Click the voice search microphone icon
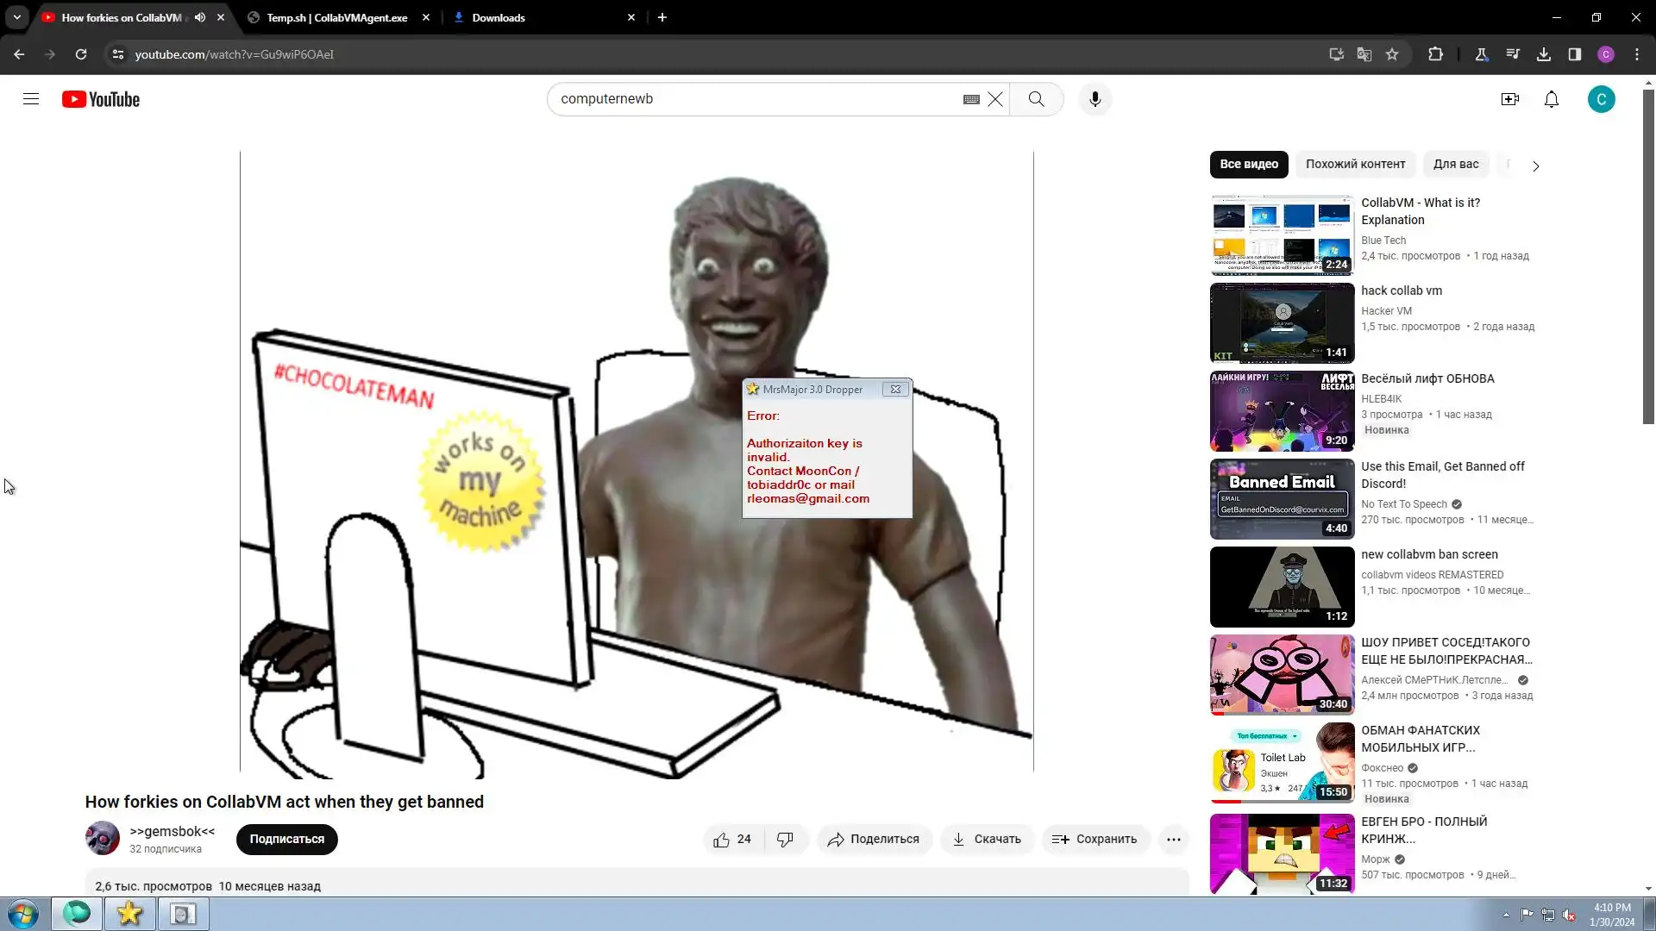Viewport: 1656px width, 931px height. [x=1095, y=99]
